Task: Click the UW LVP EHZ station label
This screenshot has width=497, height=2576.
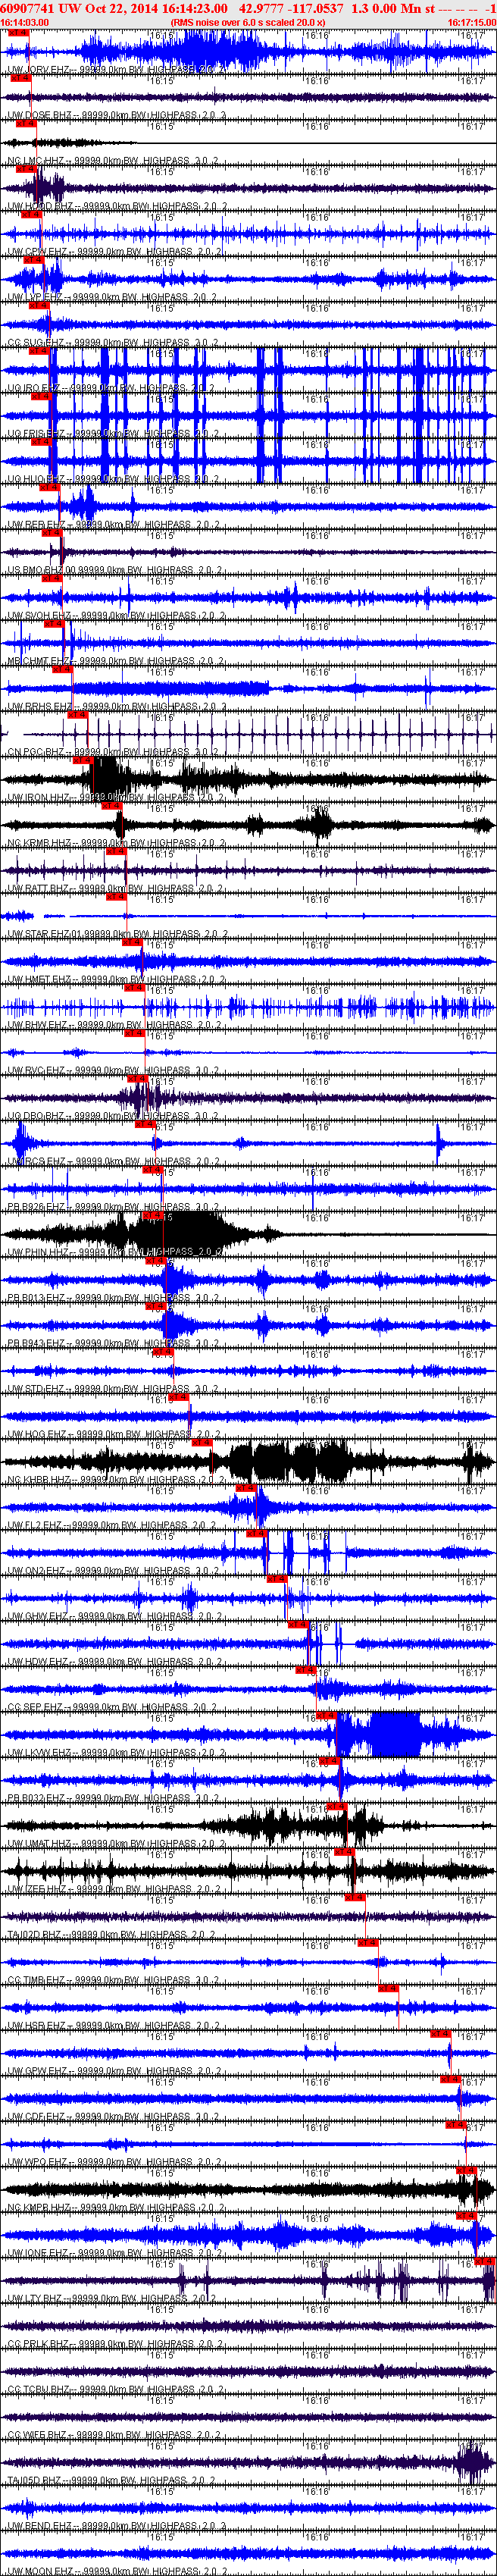Action: (112, 297)
